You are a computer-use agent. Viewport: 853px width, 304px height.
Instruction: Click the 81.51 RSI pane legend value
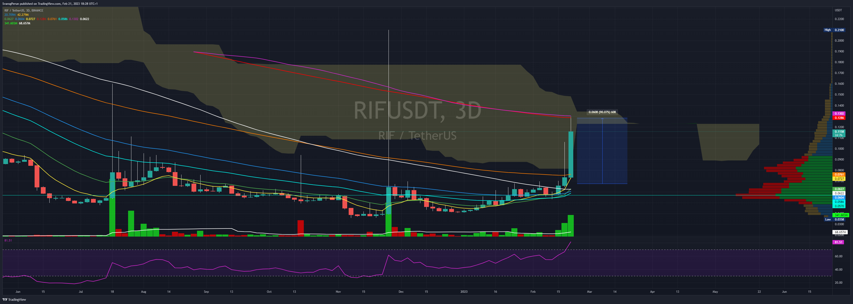pyautogui.click(x=8, y=241)
